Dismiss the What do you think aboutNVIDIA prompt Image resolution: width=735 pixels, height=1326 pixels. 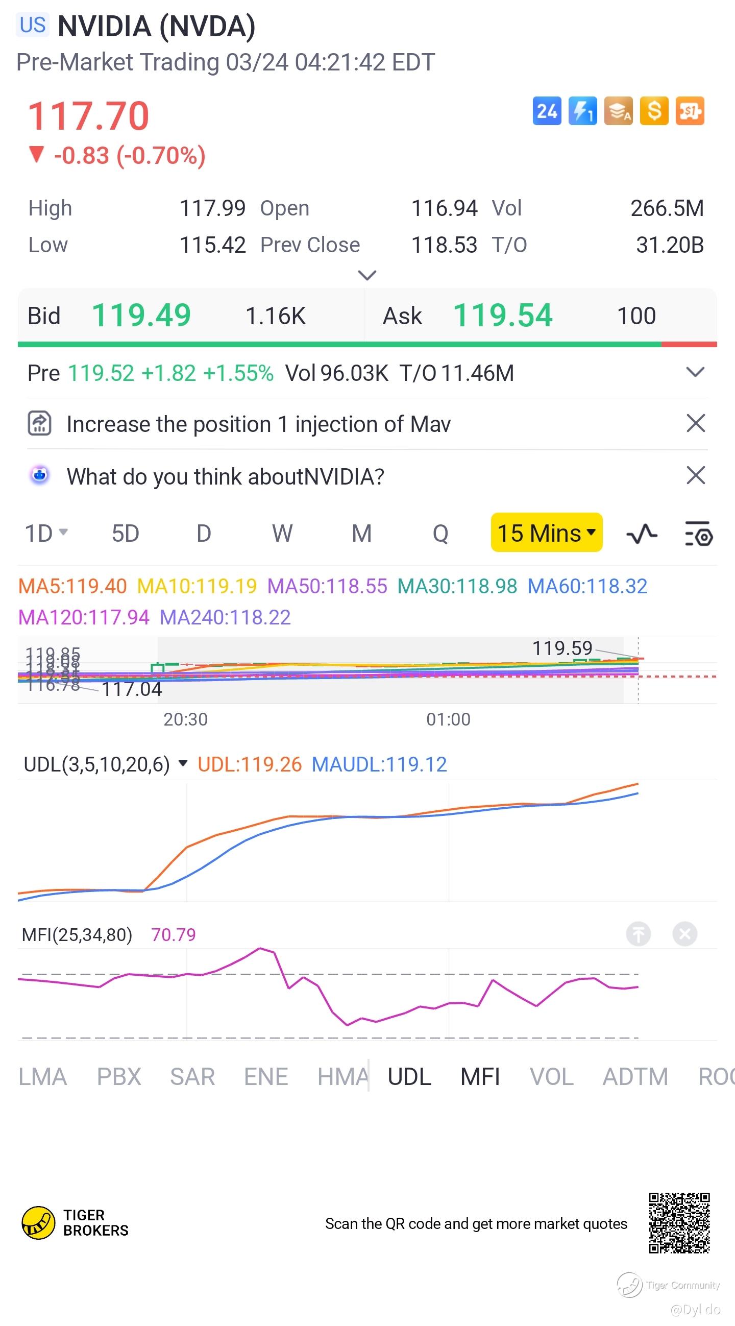[695, 476]
